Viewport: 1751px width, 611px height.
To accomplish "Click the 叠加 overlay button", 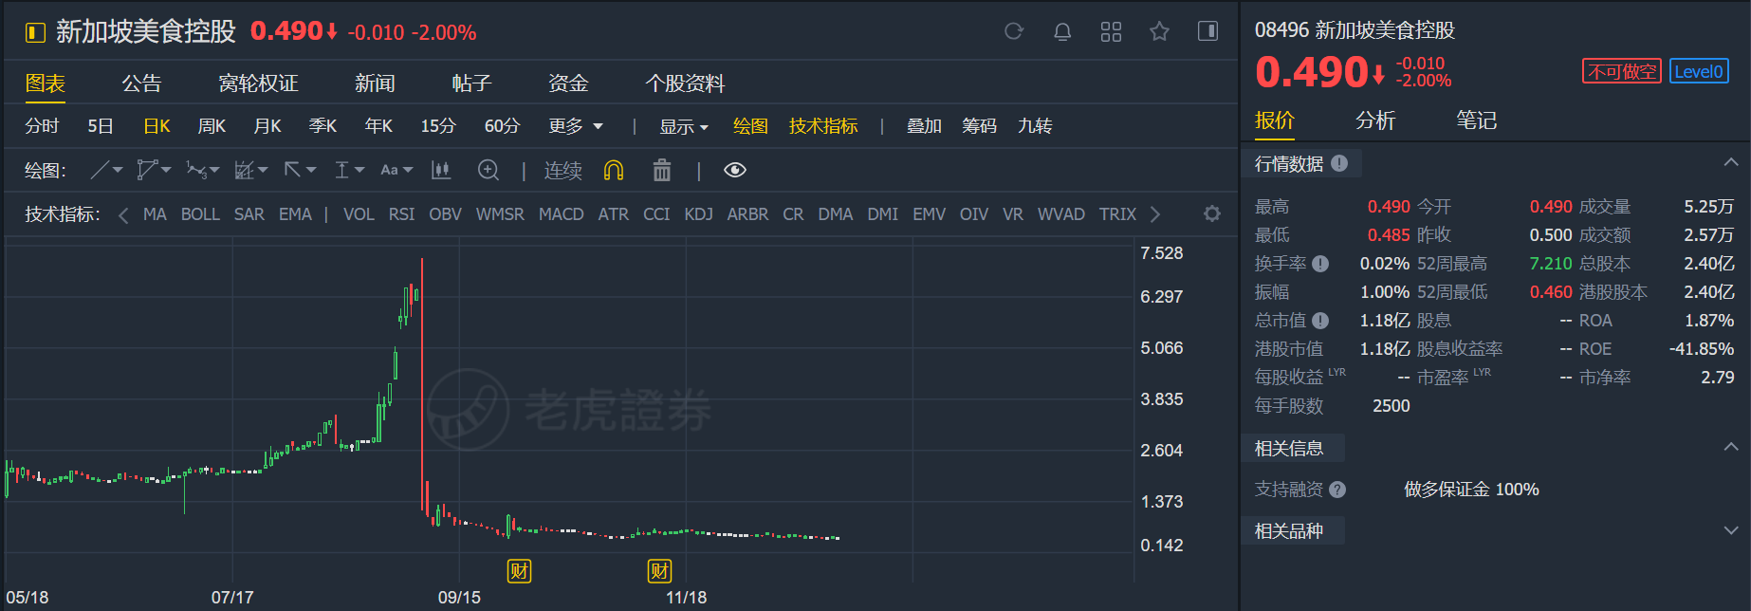I will pyautogui.click(x=924, y=126).
